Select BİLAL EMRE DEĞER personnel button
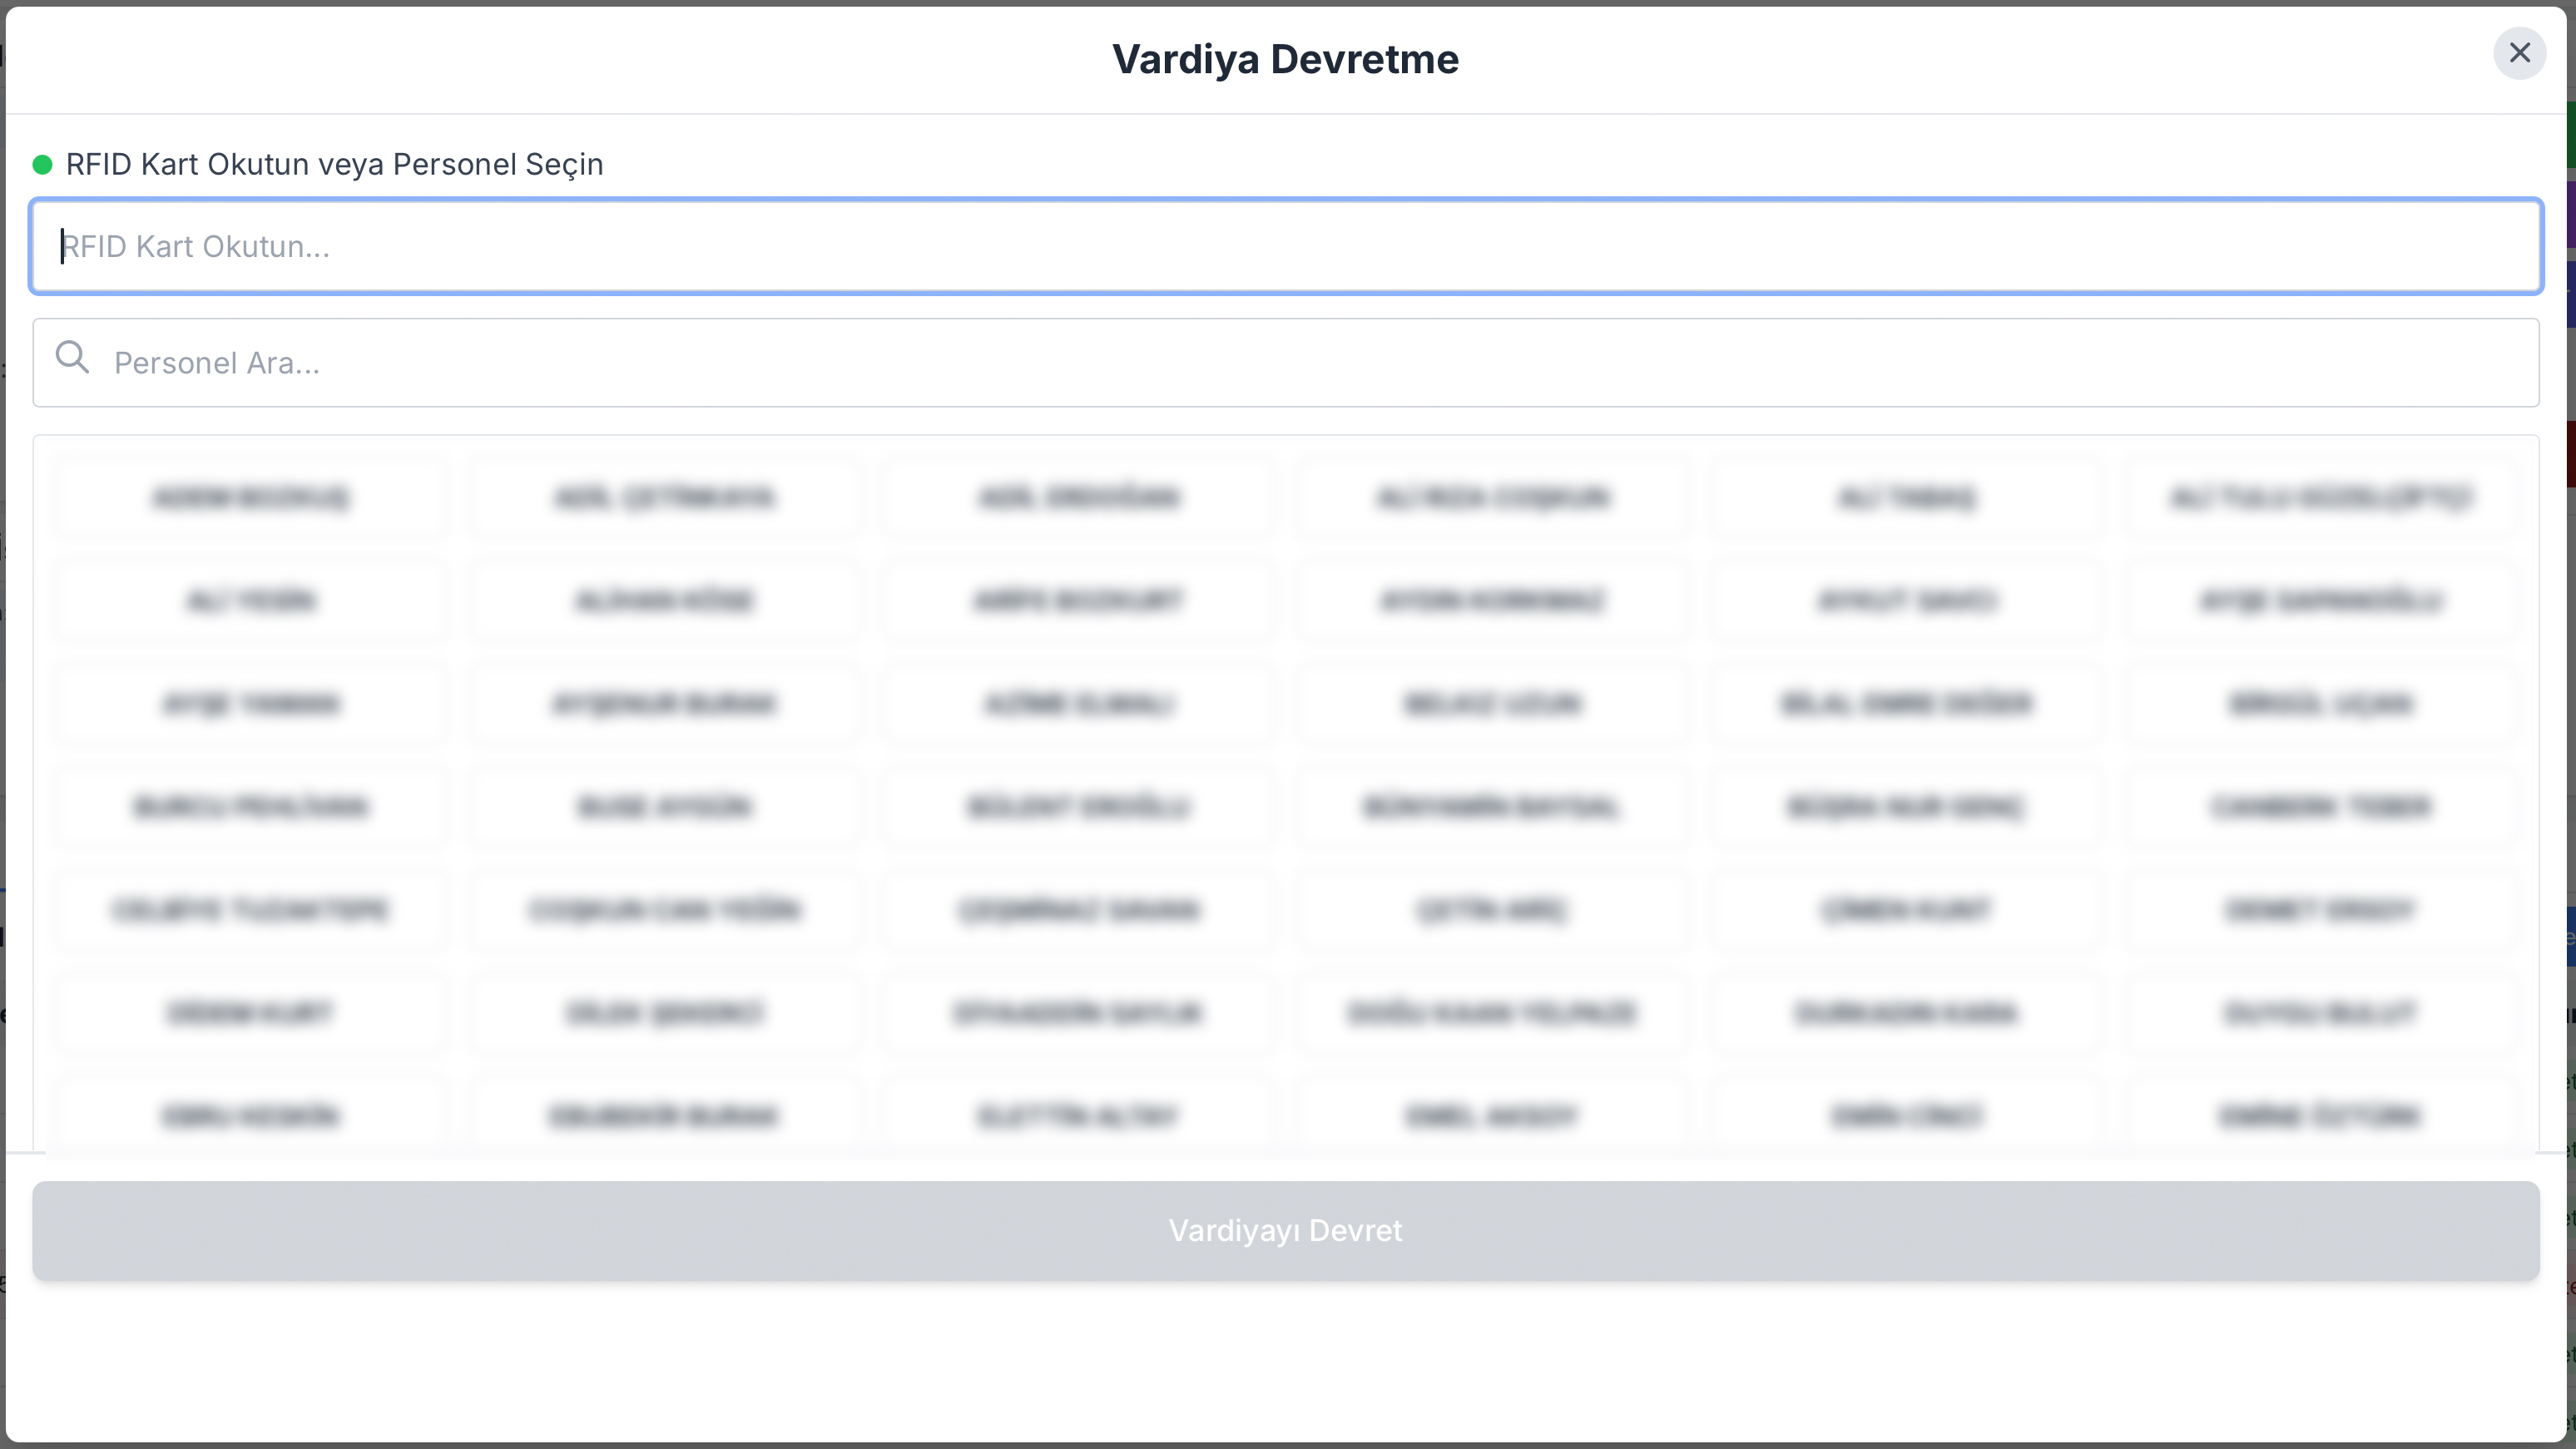The width and height of the screenshot is (2576, 1449). pos(1906,704)
